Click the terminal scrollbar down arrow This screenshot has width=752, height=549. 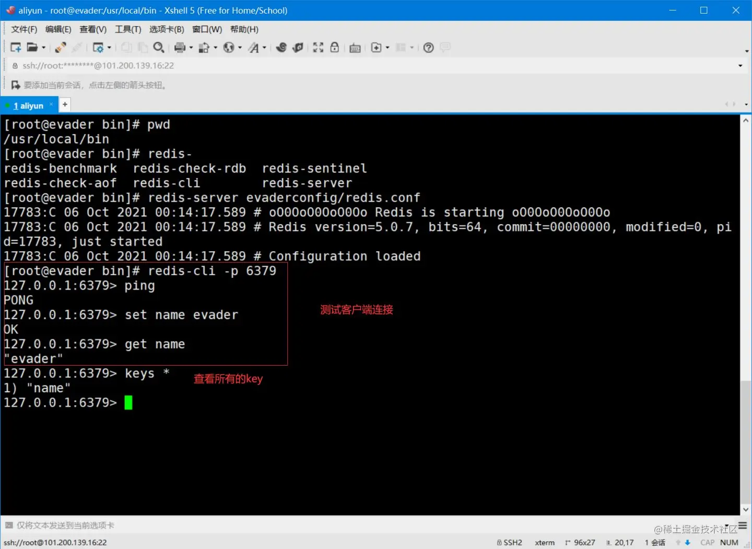(746, 509)
